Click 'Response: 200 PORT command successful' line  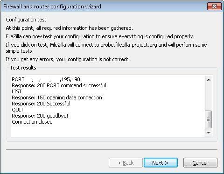coord(59,85)
